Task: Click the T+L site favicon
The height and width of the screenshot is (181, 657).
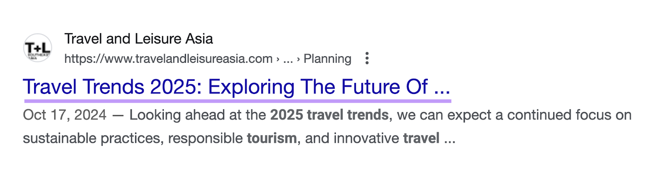Action: tap(37, 48)
